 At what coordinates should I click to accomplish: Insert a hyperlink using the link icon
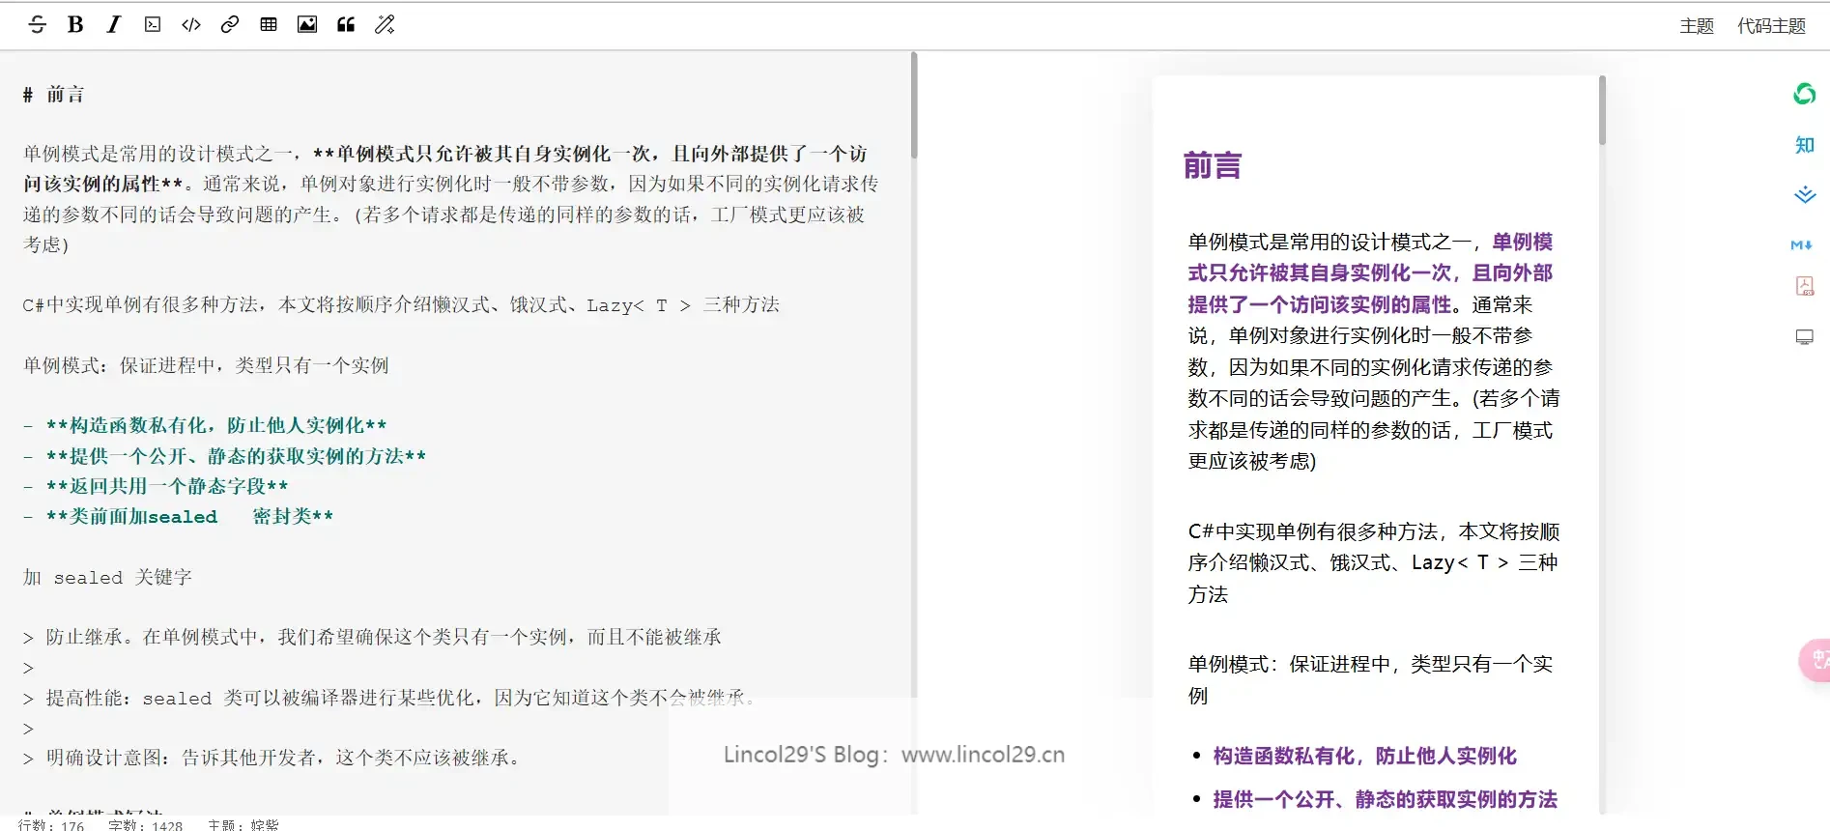[230, 25]
